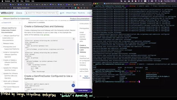Click the cloud icon in the menu bar
This screenshot has width=177, height=100.
point(129,1)
